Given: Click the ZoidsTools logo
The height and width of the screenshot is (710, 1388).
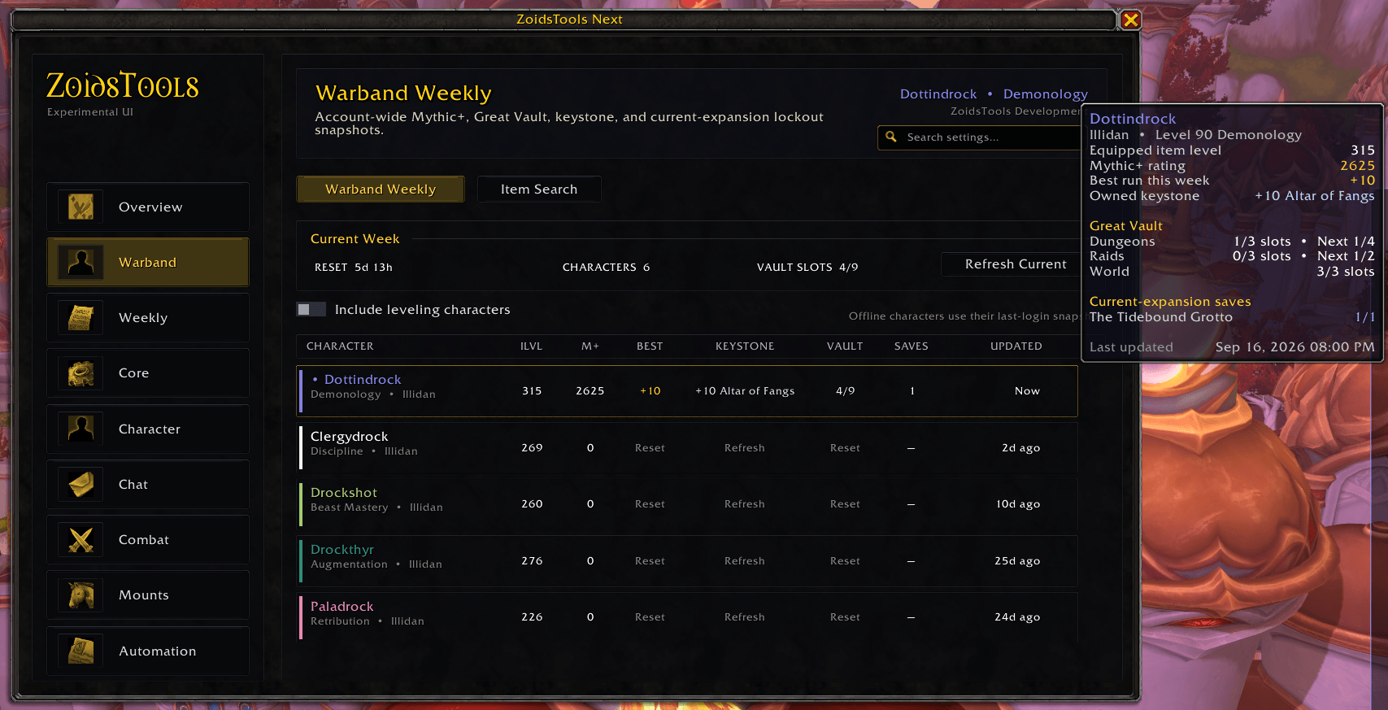Looking at the screenshot, I should point(123,86).
